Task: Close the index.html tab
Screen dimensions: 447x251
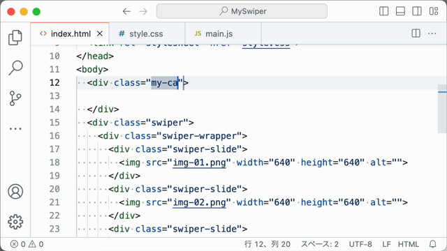Action: pos(99,33)
